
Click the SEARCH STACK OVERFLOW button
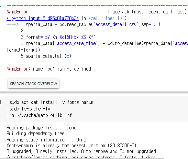coord(33,84)
